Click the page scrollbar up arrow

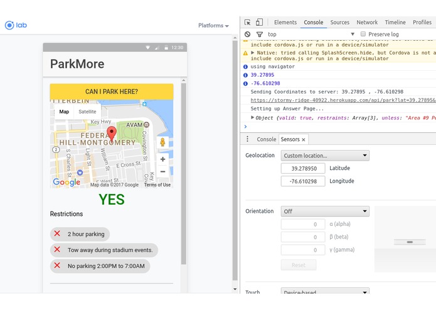pyautogui.click(x=235, y=38)
